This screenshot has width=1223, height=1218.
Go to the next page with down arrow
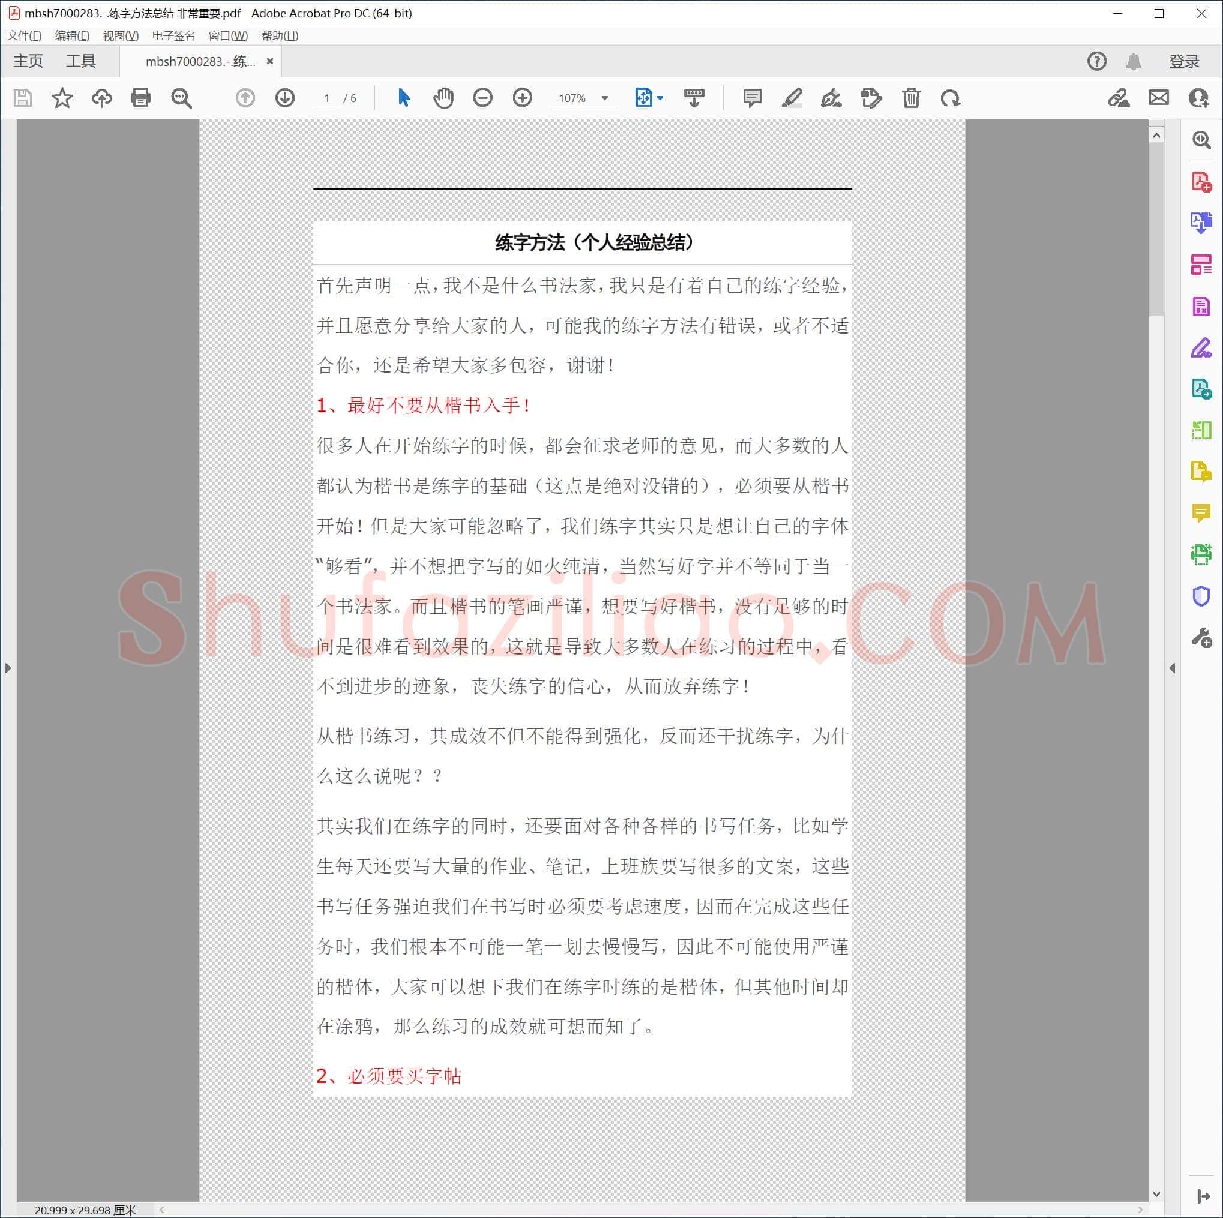click(x=285, y=98)
